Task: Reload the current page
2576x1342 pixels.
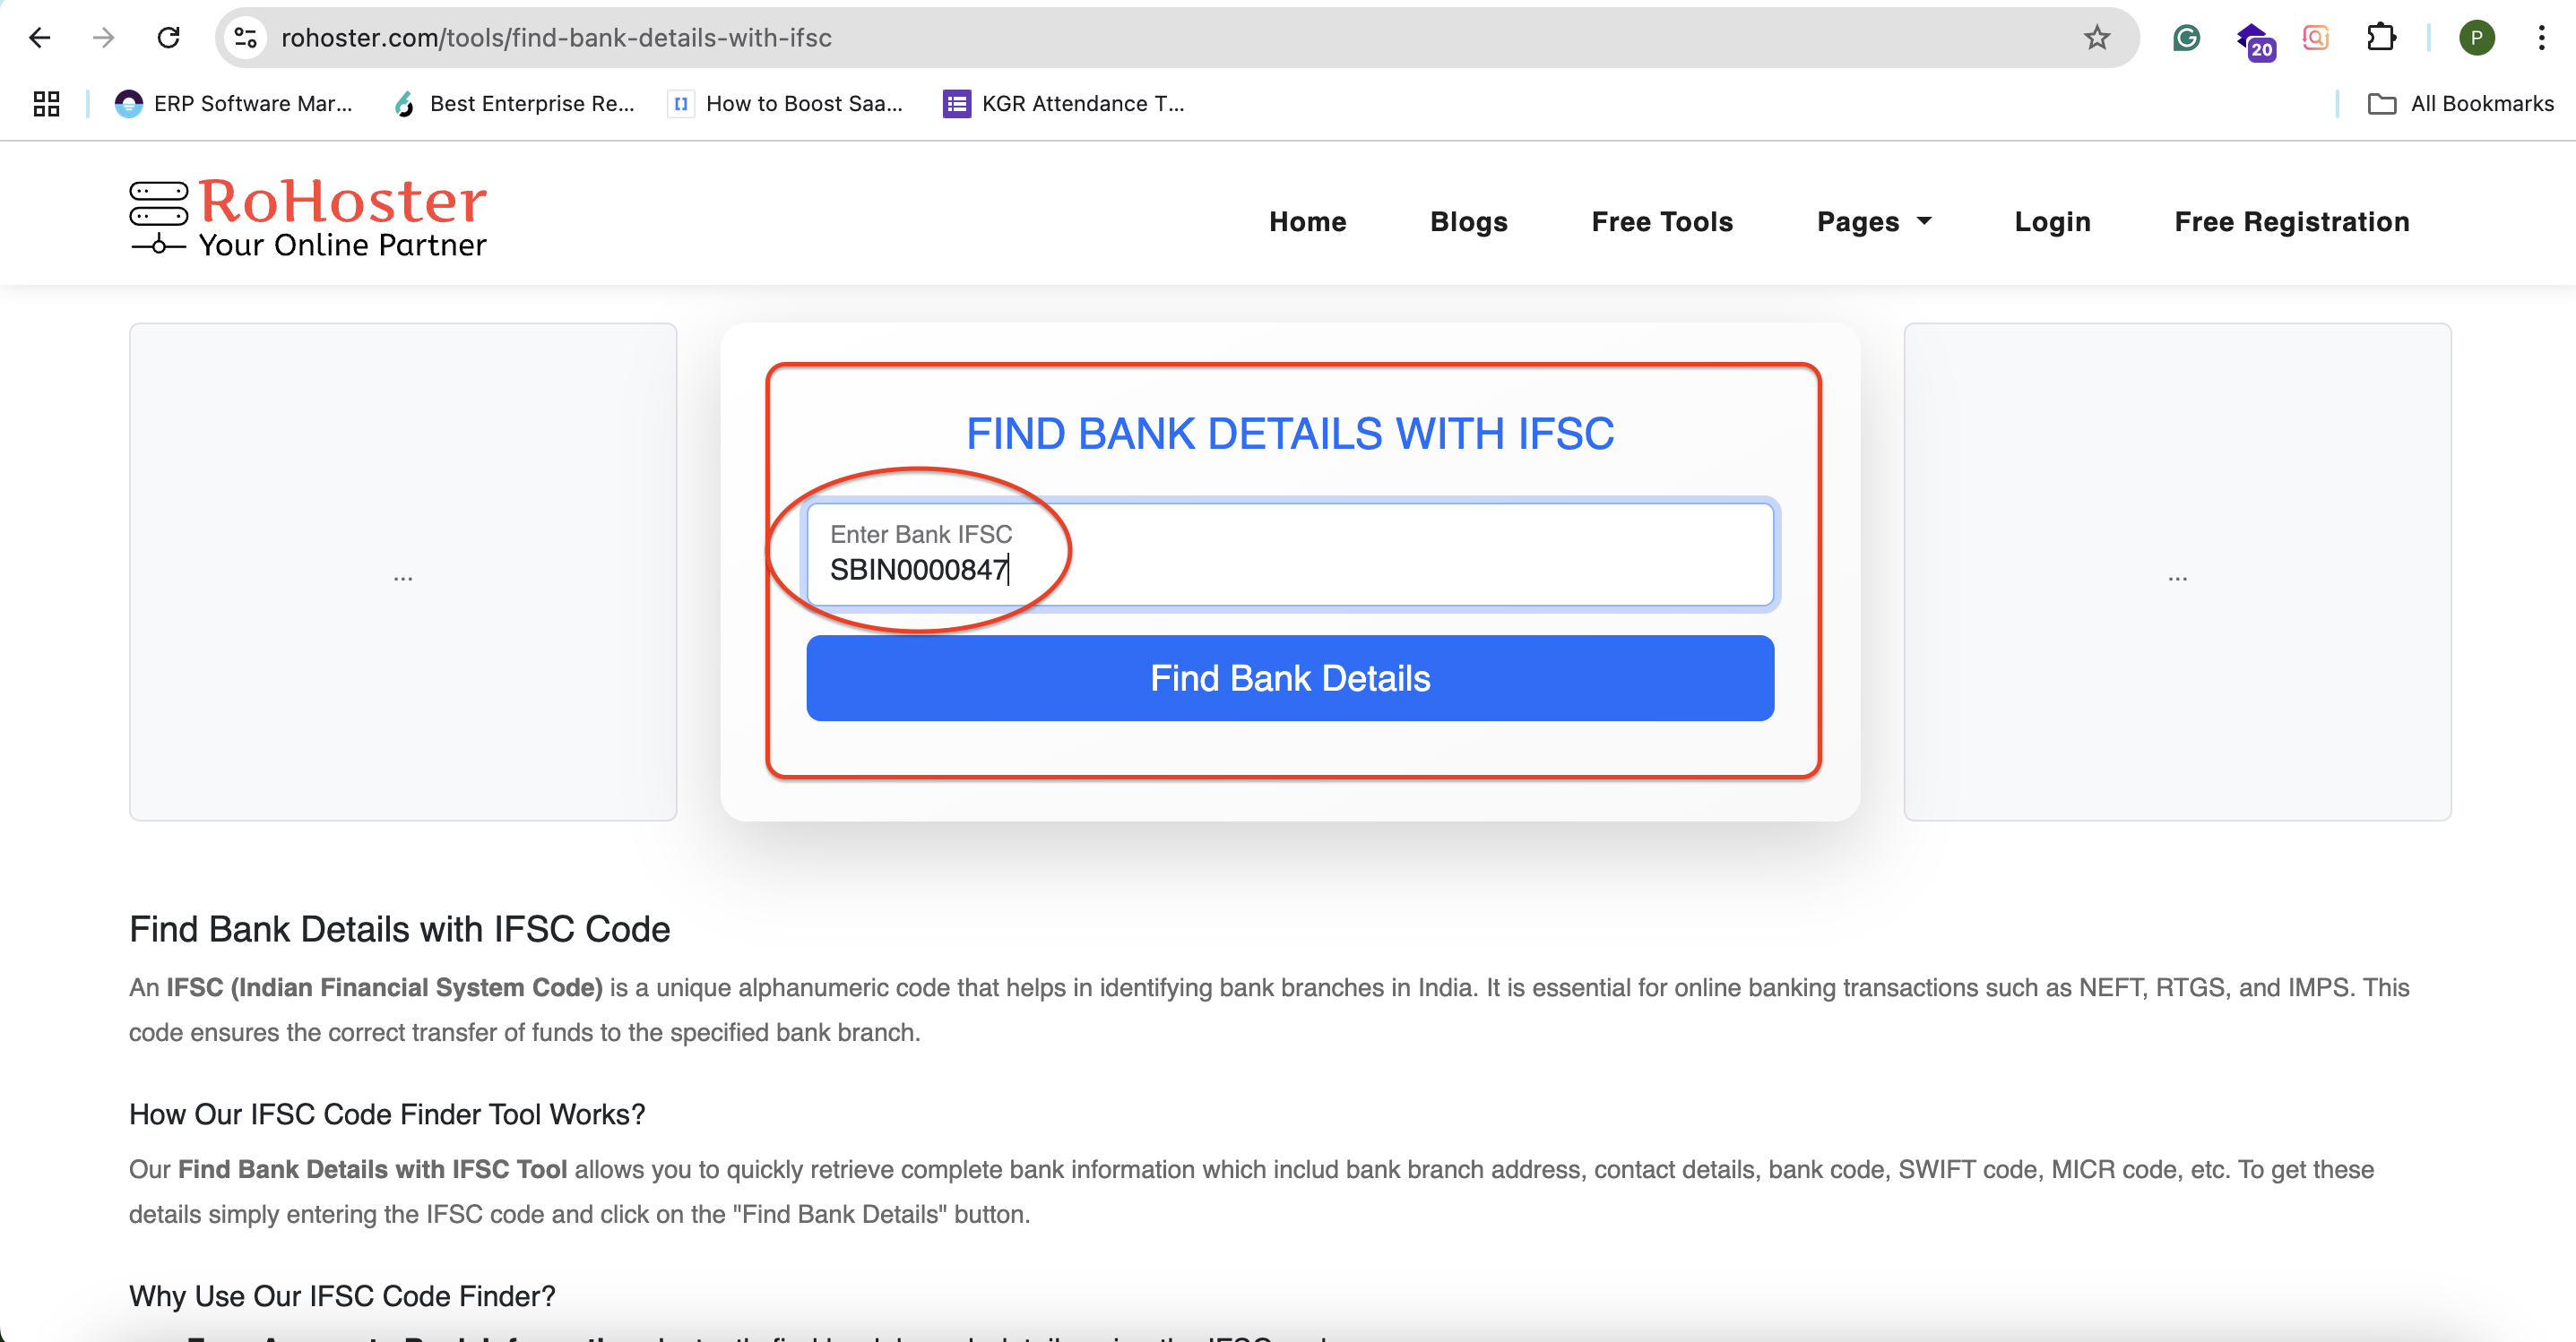Action: click(x=169, y=38)
